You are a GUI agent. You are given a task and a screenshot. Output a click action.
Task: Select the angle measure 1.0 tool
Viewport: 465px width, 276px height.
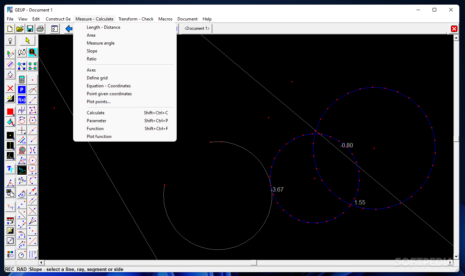pos(22,160)
